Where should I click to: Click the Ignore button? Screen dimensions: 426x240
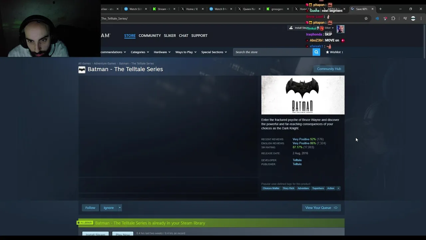[x=108, y=208]
